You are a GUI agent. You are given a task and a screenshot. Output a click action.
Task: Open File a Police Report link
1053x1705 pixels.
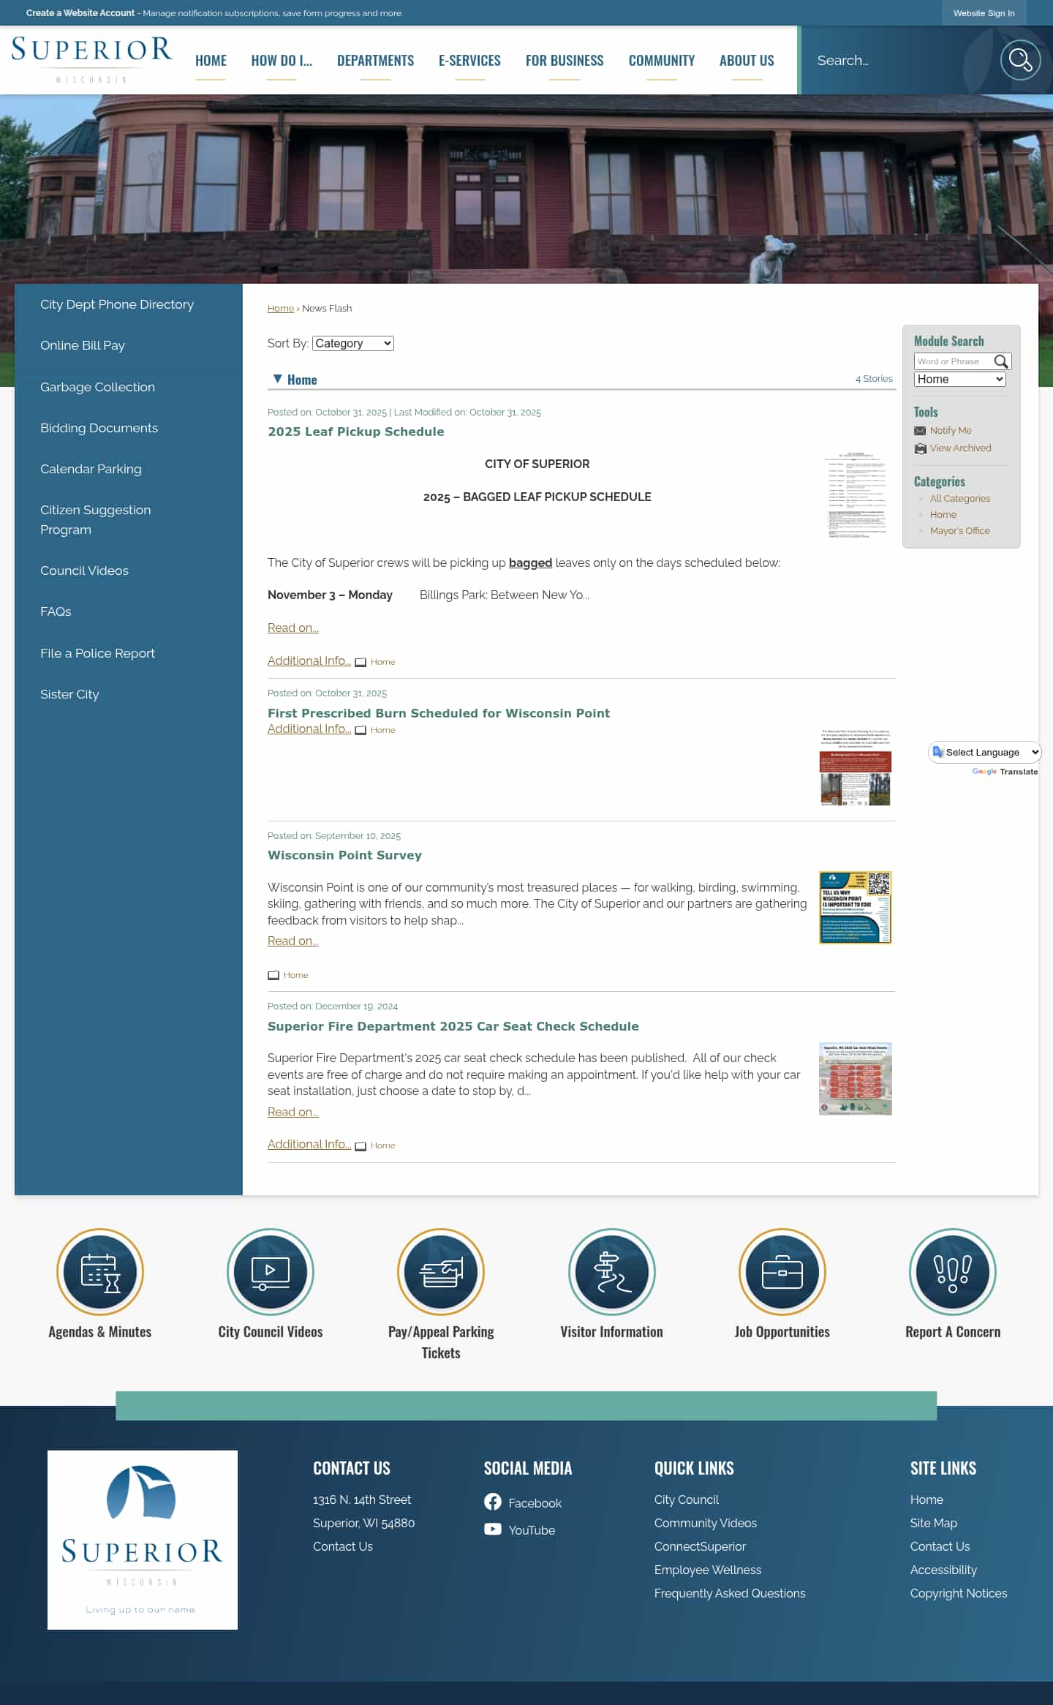(97, 653)
